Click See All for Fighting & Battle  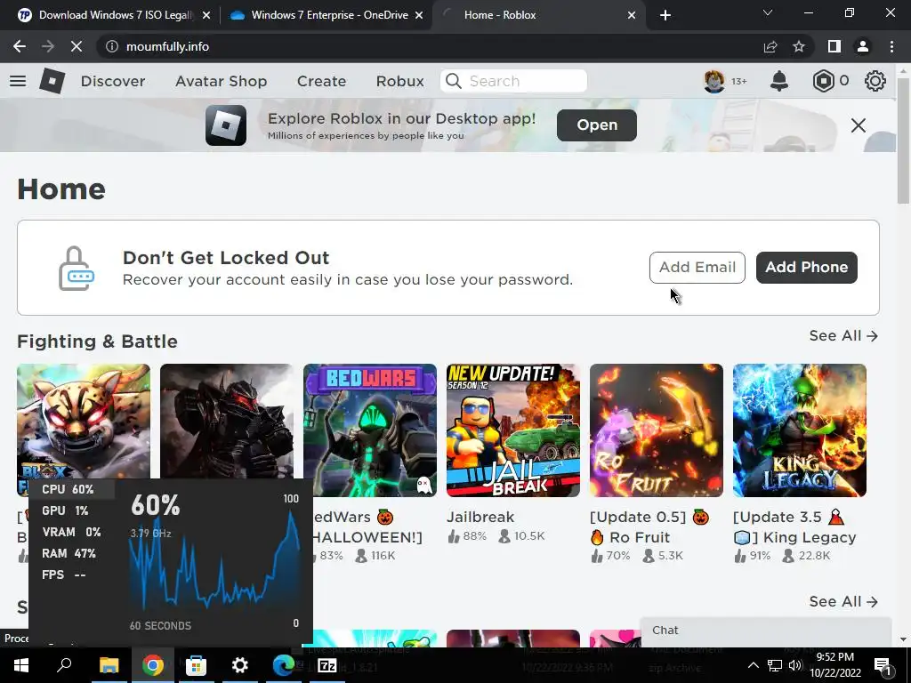coord(843,335)
